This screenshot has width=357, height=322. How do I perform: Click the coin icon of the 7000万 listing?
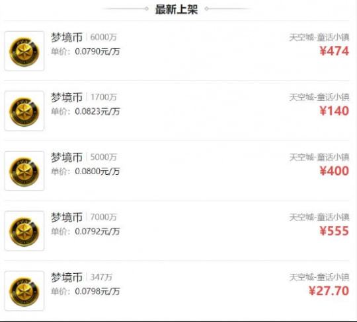pos(24,231)
